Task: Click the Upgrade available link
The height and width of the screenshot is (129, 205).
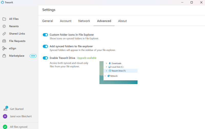Action: (87, 58)
